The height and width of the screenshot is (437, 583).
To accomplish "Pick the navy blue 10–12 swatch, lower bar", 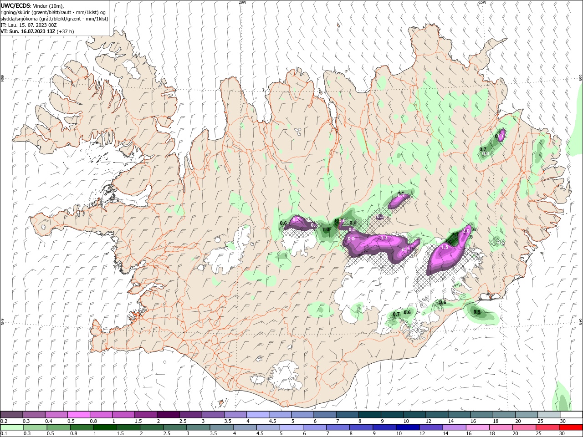I will pos(407,427).
